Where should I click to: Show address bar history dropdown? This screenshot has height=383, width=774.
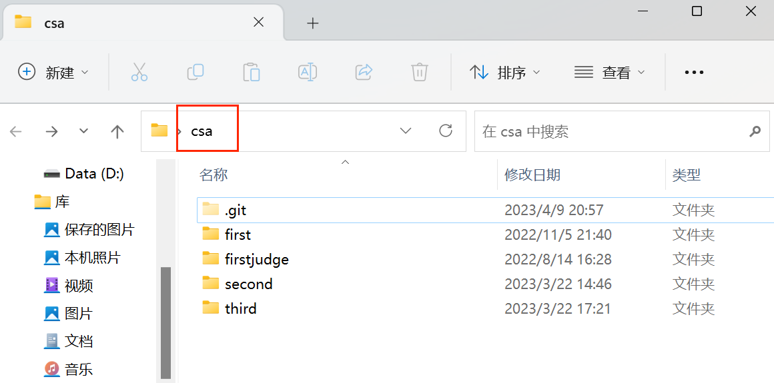pyautogui.click(x=405, y=131)
